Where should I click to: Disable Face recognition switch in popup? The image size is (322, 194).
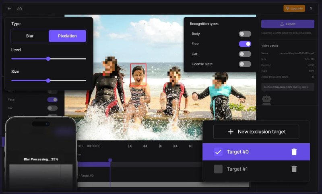click(x=245, y=44)
